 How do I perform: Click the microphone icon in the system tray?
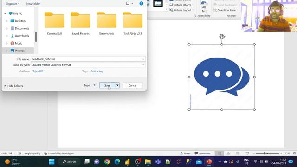[x=237, y=161]
